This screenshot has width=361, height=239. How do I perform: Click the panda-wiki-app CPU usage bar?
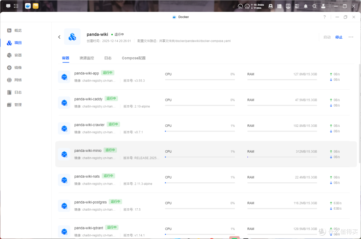coord(200,79)
